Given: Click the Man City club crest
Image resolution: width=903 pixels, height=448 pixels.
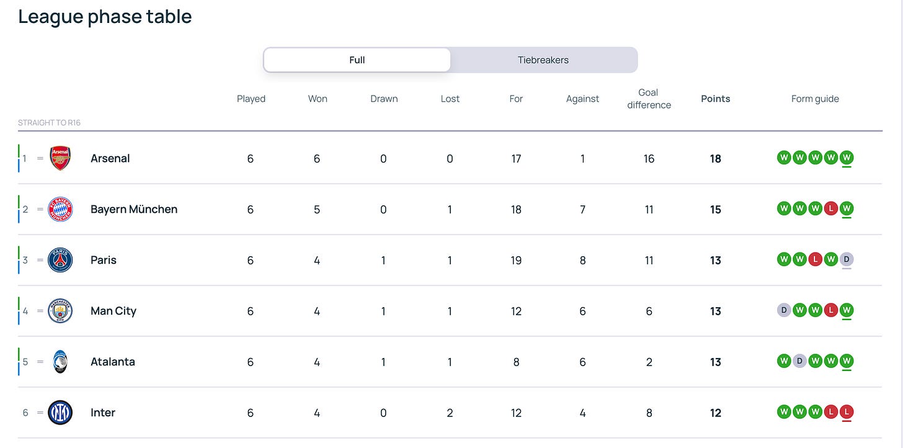Looking at the screenshot, I should (x=60, y=311).
